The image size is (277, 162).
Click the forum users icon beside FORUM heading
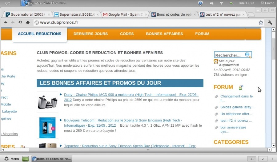[241, 88]
